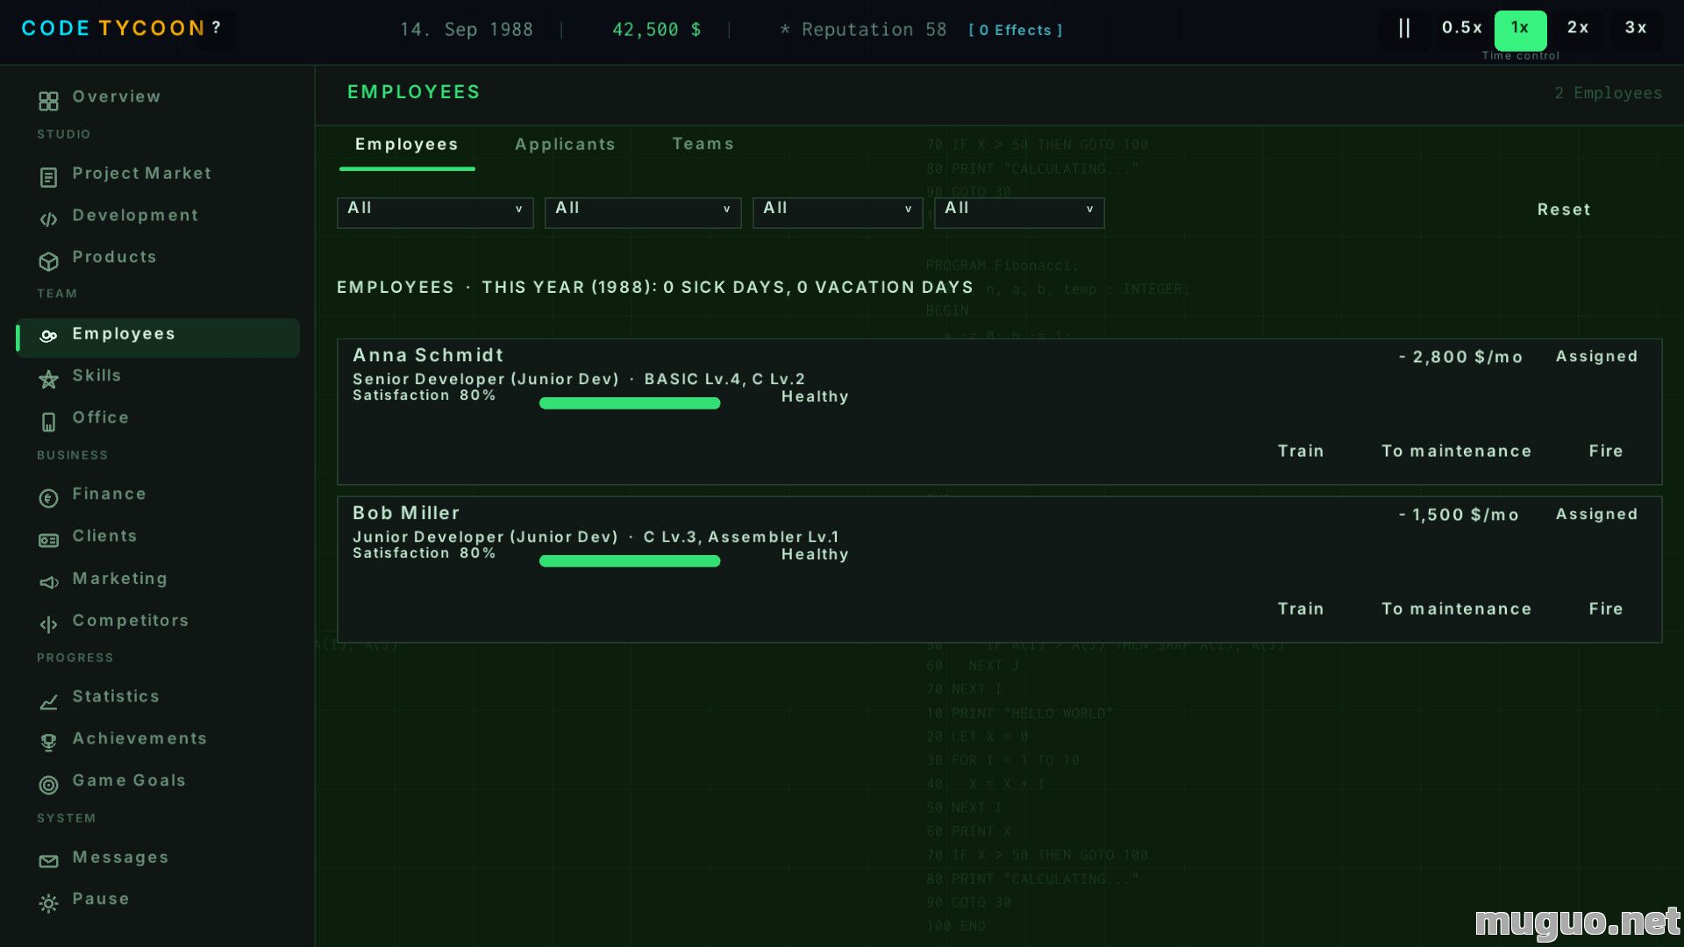Image resolution: width=1684 pixels, height=947 pixels.
Task: Select the Development code icon
Action: tap(48, 219)
